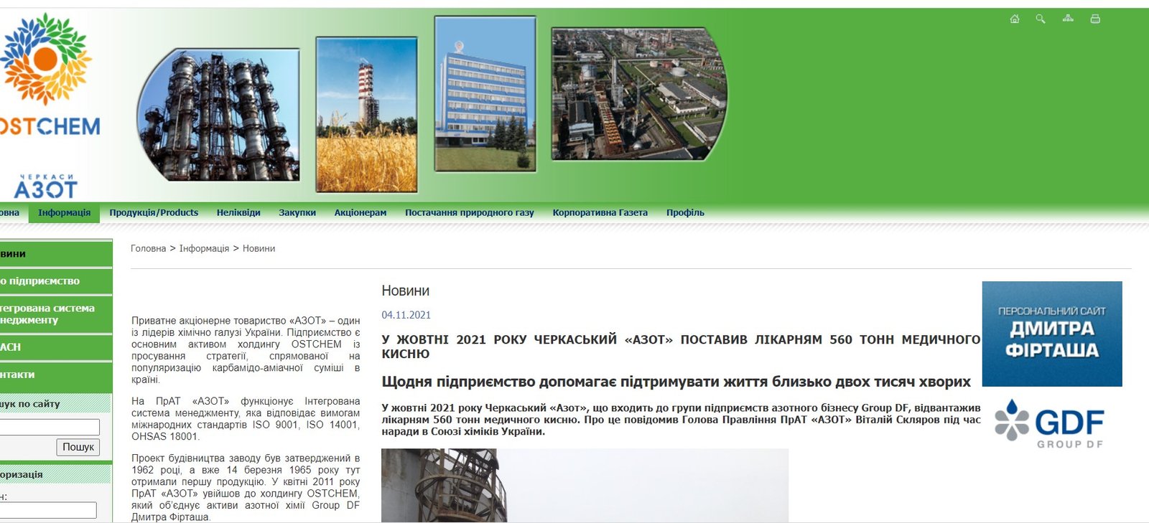The image size is (1149, 523).
Task: Focus the login input field in the sidebar
Action: [48, 510]
